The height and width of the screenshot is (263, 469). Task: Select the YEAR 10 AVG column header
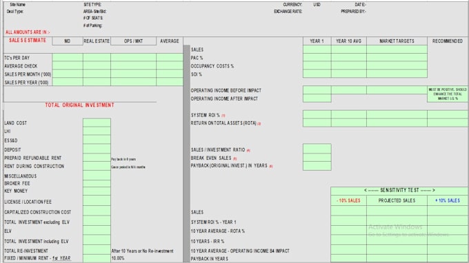(x=349, y=41)
